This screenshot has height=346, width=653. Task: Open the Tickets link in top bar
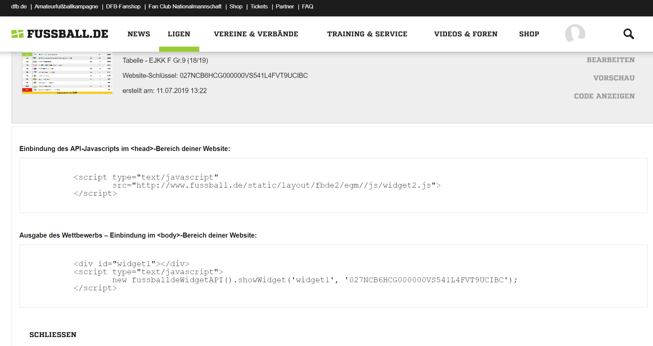tap(259, 6)
